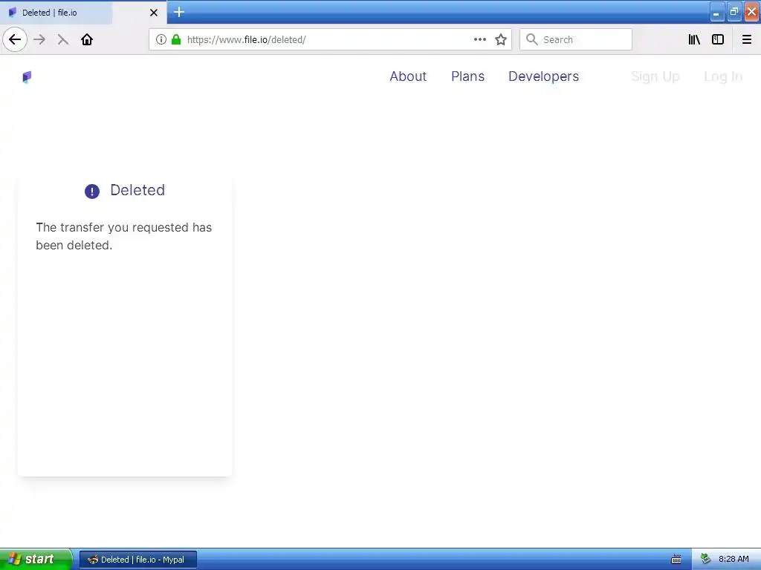Click the faded Sign Up link
Viewport: 761px width, 570px height.
pyautogui.click(x=655, y=76)
